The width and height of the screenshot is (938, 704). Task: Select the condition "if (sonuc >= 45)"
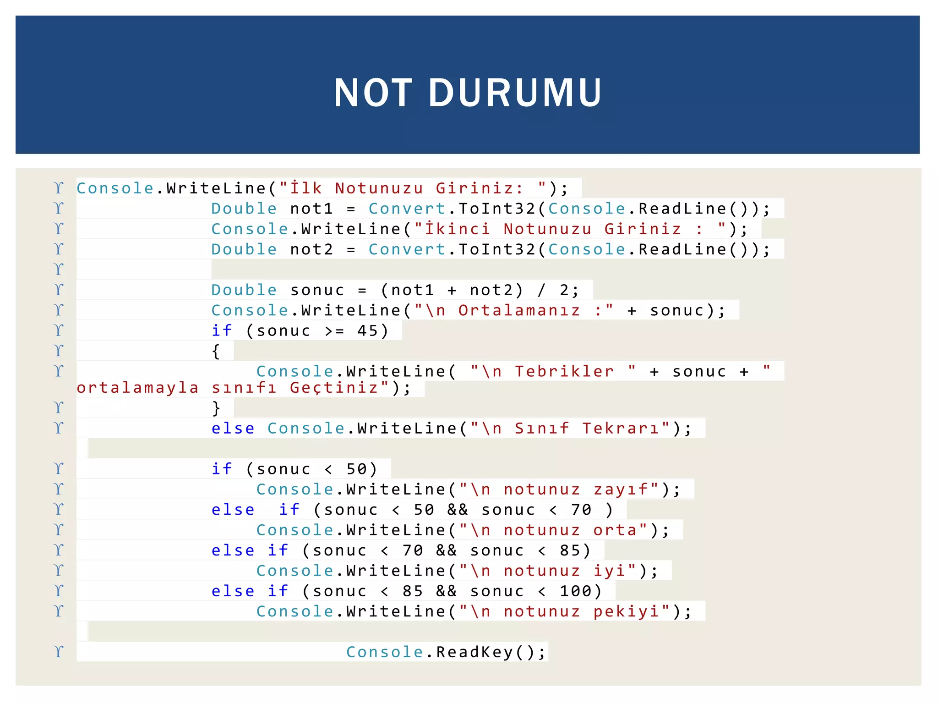pyautogui.click(x=300, y=330)
